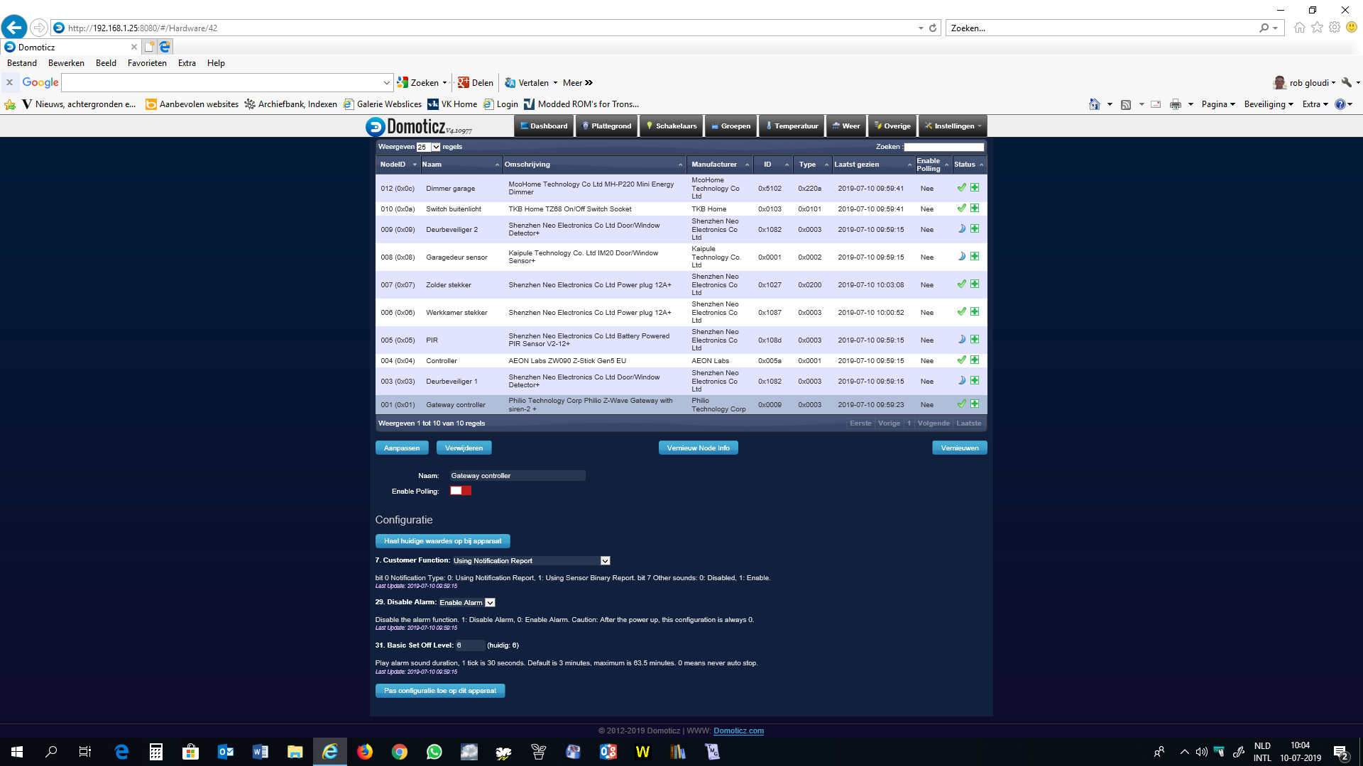Click Domoticz logo icon
The width and height of the screenshot is (1363, 766).
click(x=375, y=126)
